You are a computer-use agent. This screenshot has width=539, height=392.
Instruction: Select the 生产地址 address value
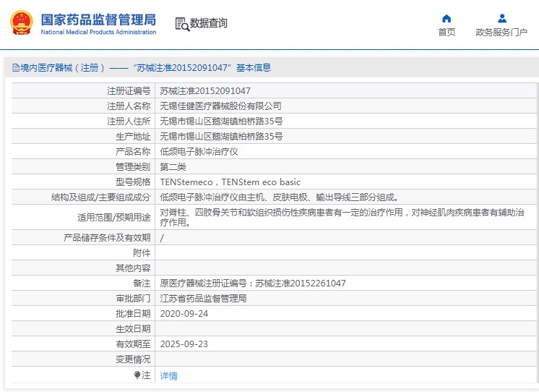(221, 136)
